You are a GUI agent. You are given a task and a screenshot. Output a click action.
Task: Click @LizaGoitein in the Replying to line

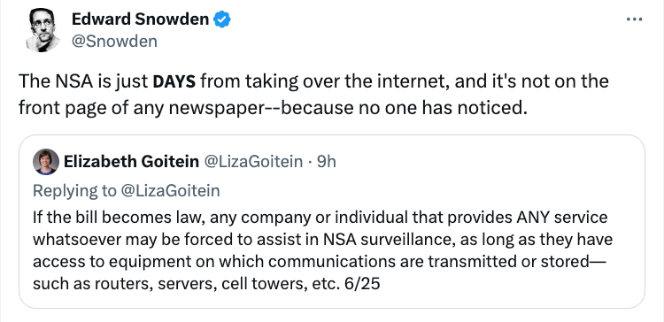pos(170,191)
